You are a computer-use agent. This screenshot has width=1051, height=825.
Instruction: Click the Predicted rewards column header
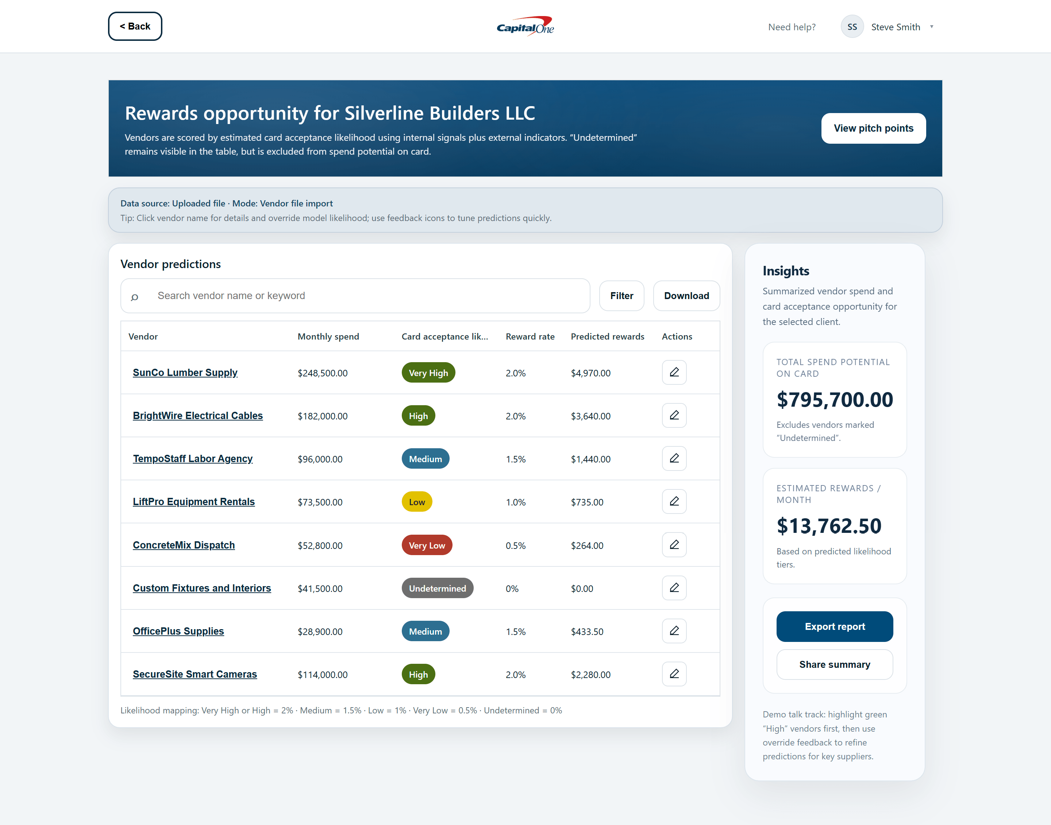[x=607, y=336]
